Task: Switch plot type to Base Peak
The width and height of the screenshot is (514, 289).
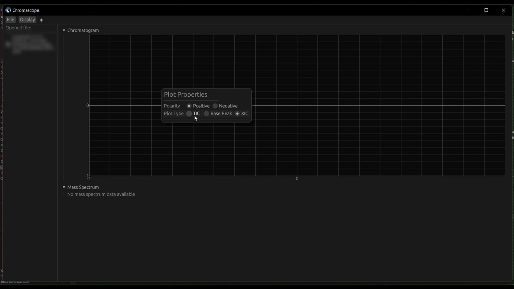Action: click(x=207, y=113)
